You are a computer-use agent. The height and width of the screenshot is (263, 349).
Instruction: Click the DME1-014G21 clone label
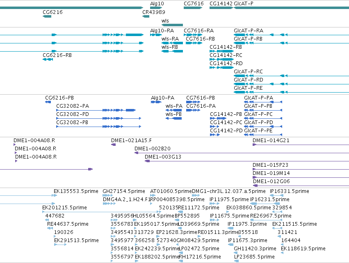click(x=271, y=141)
